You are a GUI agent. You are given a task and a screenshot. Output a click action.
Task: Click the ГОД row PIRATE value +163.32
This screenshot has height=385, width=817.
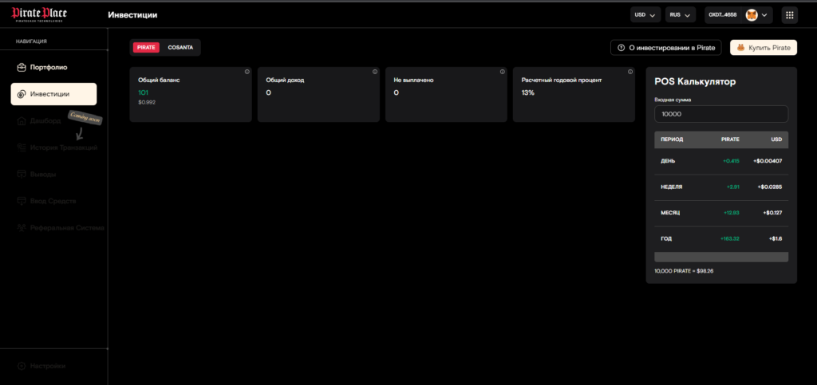pos(730,239)
